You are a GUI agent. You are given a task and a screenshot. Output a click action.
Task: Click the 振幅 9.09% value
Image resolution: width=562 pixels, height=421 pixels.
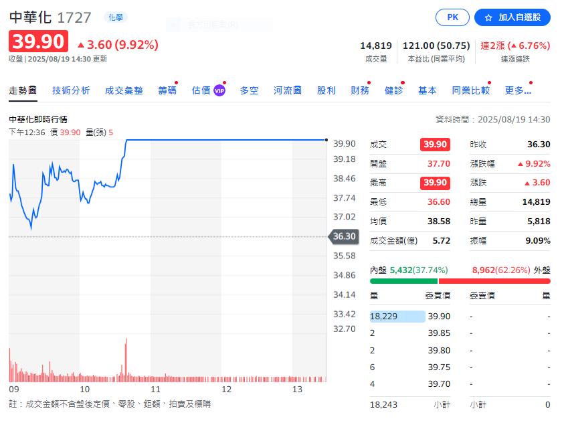click(538, 241)
